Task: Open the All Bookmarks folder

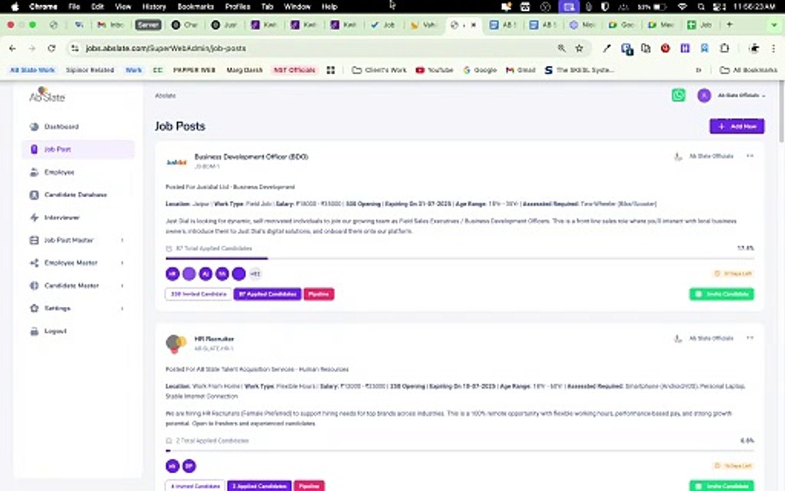Action: pyautogui.click(x=748, y=70)
